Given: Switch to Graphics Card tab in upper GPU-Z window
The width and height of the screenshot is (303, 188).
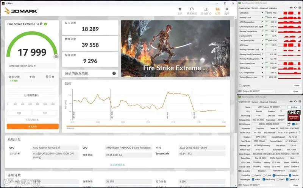Looking at the screenshot, I should point(244,8).
